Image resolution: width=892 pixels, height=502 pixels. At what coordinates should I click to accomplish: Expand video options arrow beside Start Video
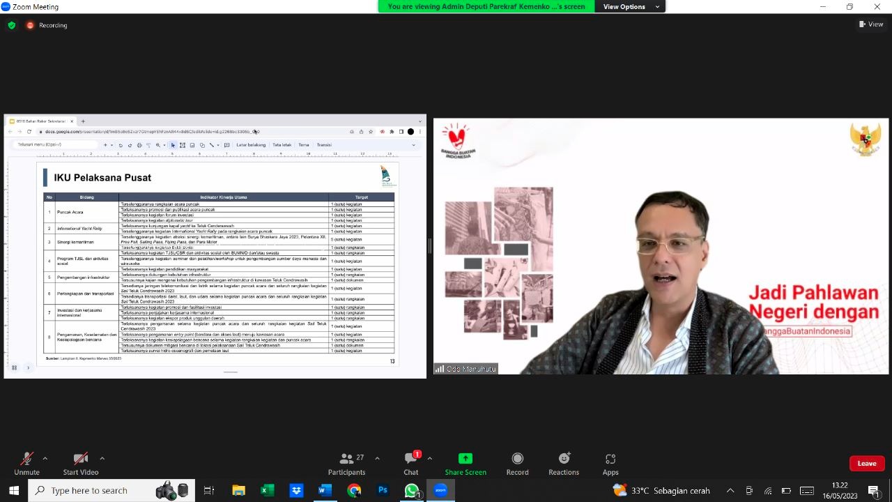point(102,458)
